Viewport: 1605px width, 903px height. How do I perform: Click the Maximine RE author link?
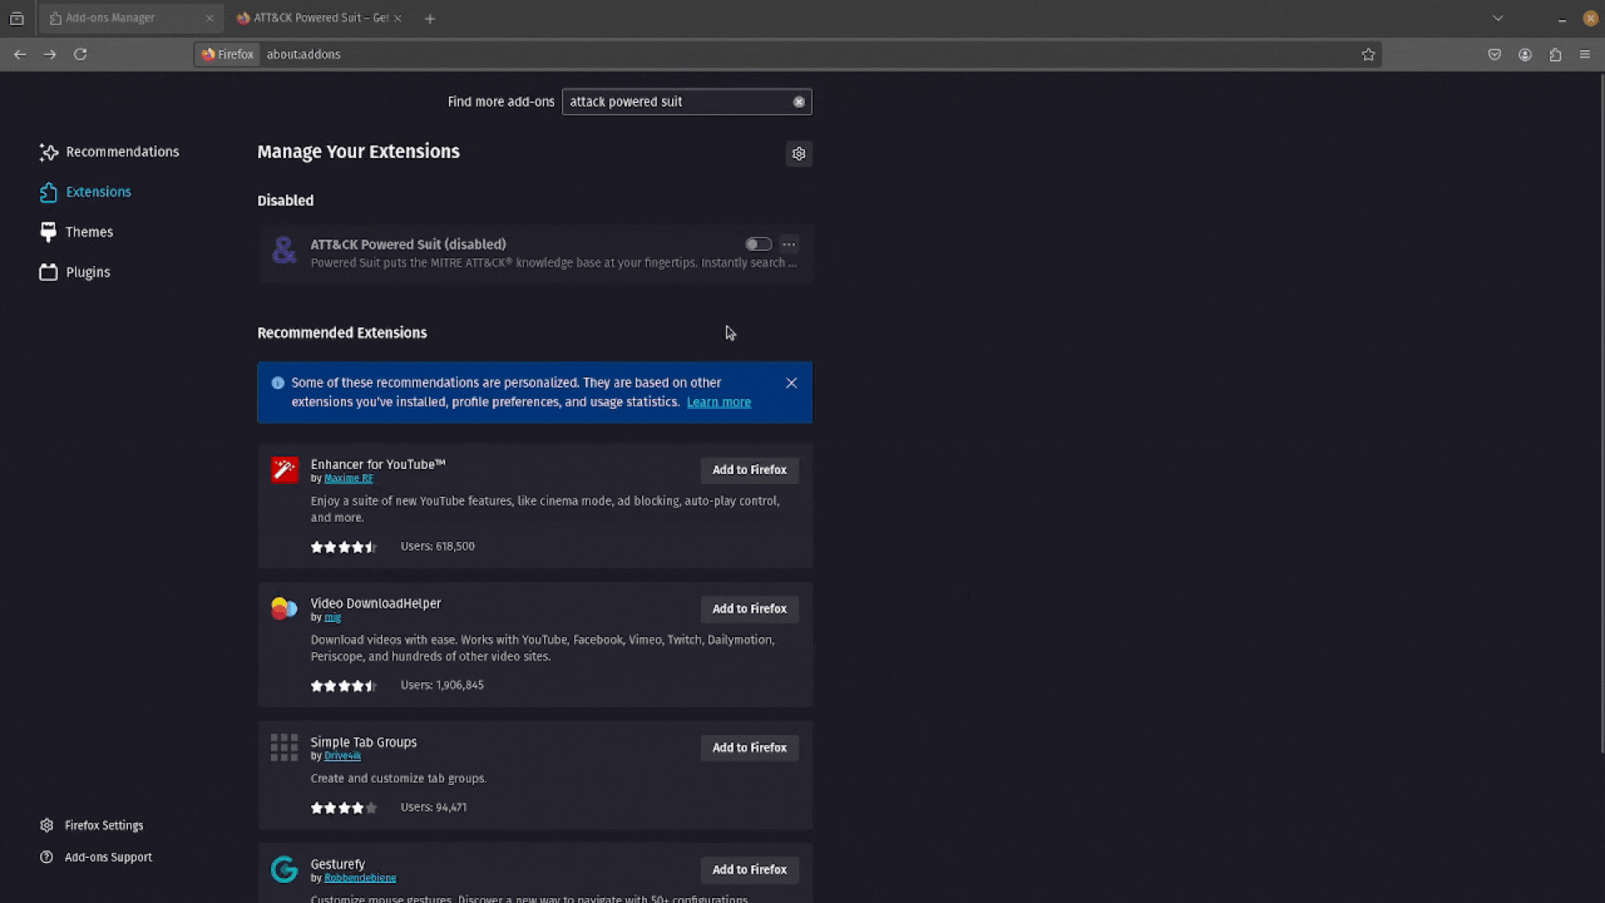(x=349, y=478)
